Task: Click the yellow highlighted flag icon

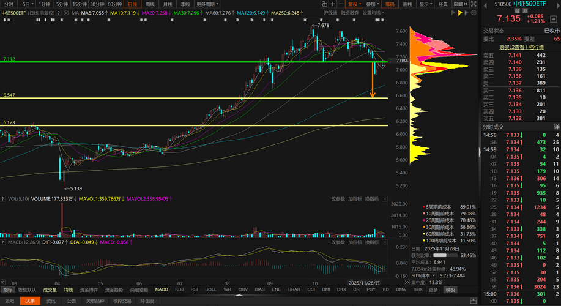Action: [x=459, y=13]
